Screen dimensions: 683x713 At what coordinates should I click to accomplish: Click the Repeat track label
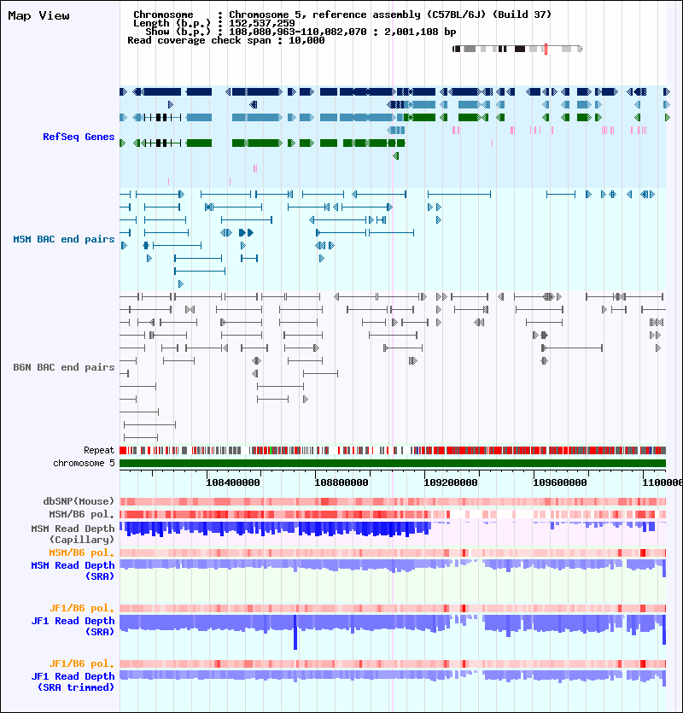(99, 451)
